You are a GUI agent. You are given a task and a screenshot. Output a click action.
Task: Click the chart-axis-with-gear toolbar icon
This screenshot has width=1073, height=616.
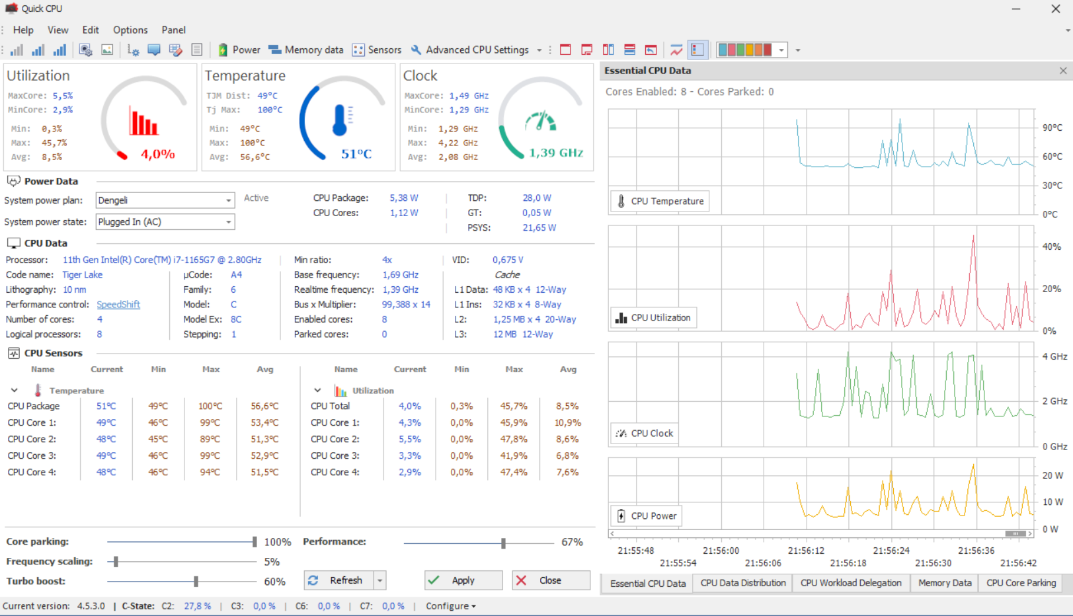[x=133, y=50]
